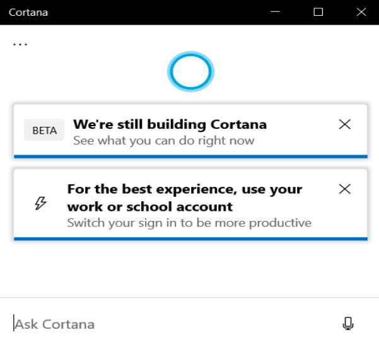Open "We're still building Cortana" card title

pos(170,124)
